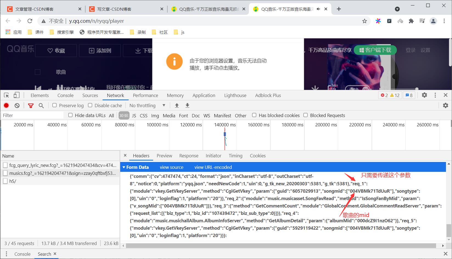Click view URL-encoded link
Image resolution: width=452 pixels, height=259 pixels.
pyautogui.click(x=213, y=167)
